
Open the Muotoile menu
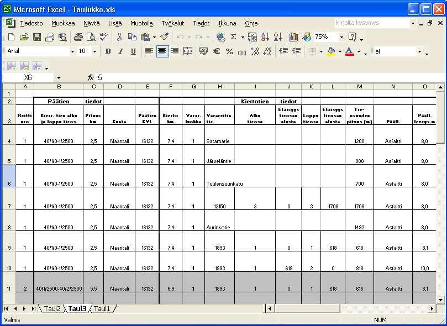pos(141,23)
